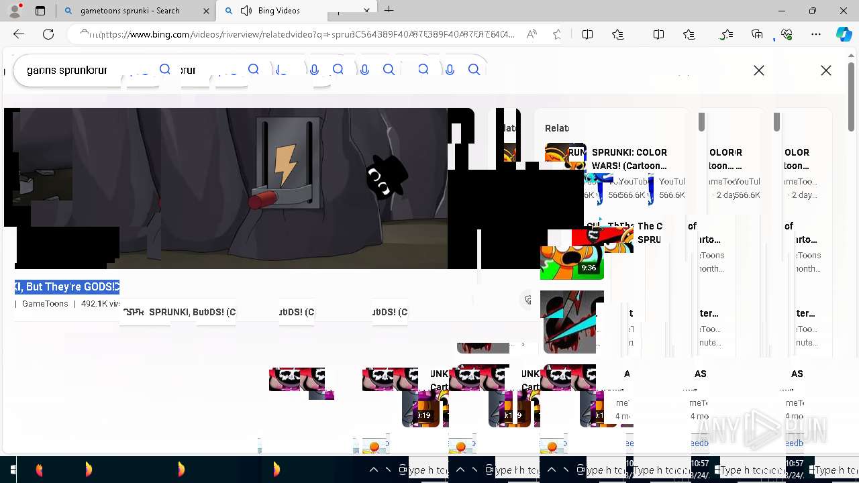The height and width of the screenshot is (483, 859).
Task: Click search icon beside 'gapns sprunkorur' text
Action: 165,69
